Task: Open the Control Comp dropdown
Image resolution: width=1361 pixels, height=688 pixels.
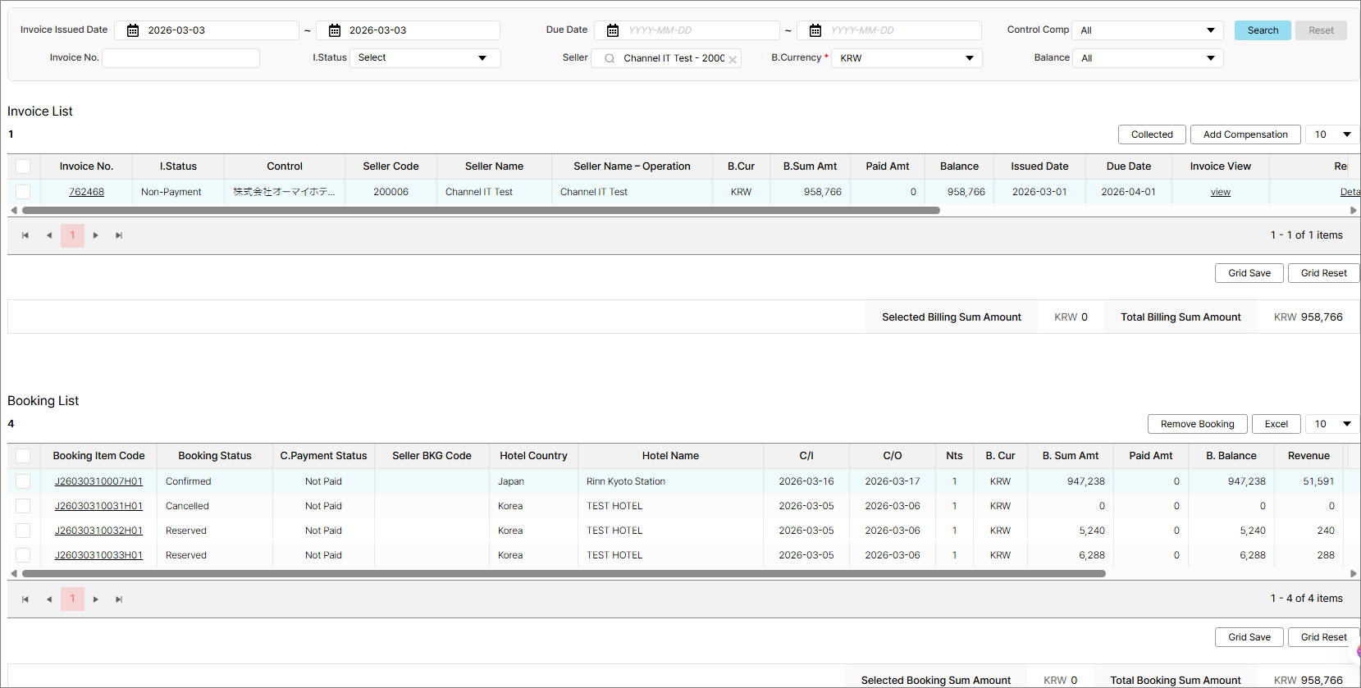Action: coord(1147,30)
